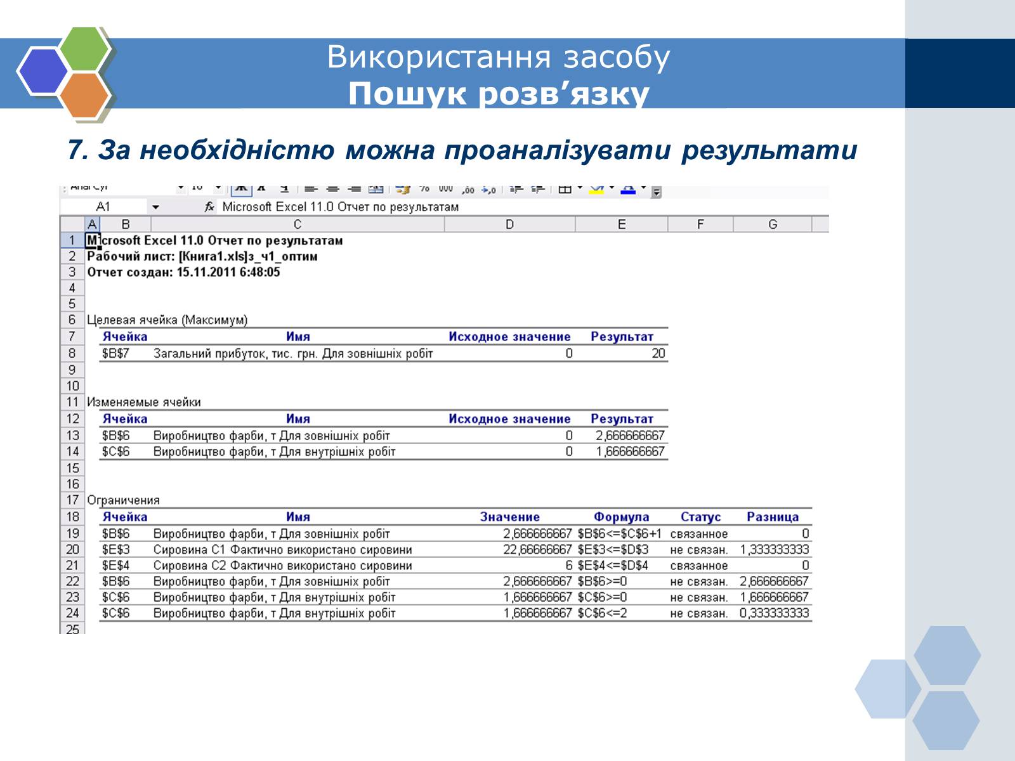Open toolbar options chevron
1015x761 pixels.
tap(656, 191)
